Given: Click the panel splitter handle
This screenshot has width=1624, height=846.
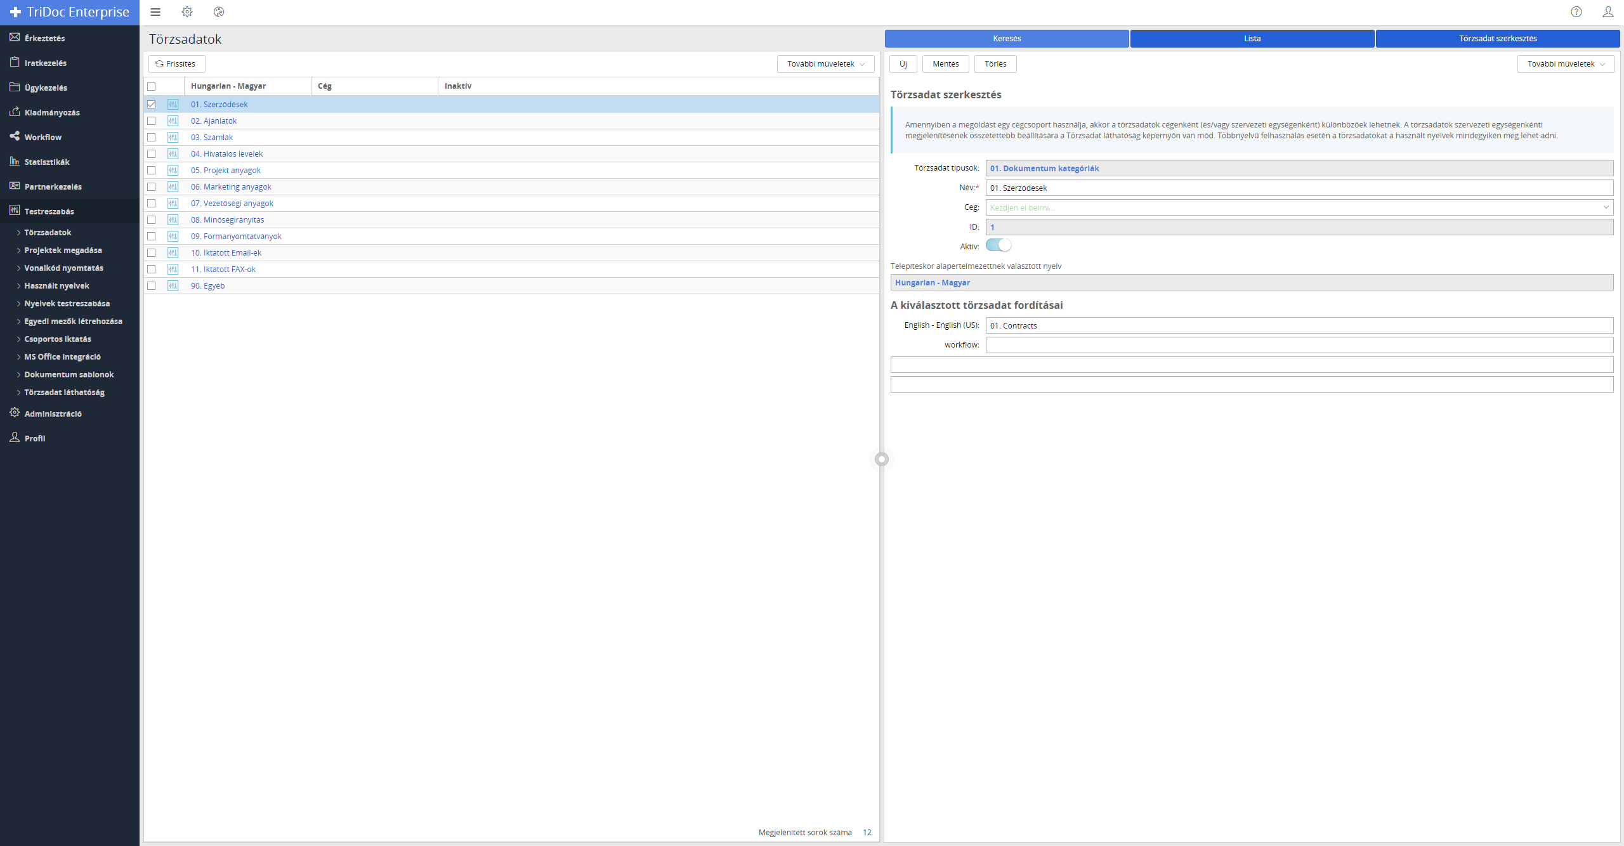Looking at the screenshot, I should 882,459.
